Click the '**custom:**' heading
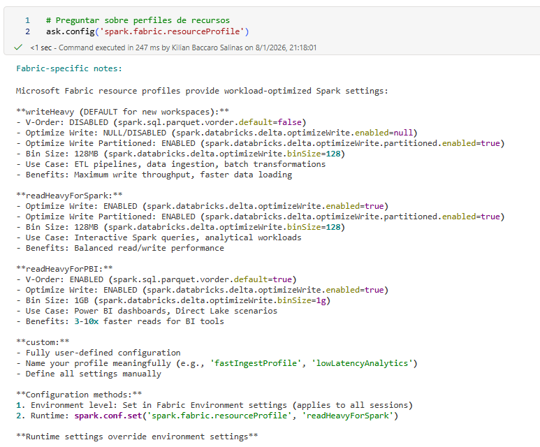 43,342
